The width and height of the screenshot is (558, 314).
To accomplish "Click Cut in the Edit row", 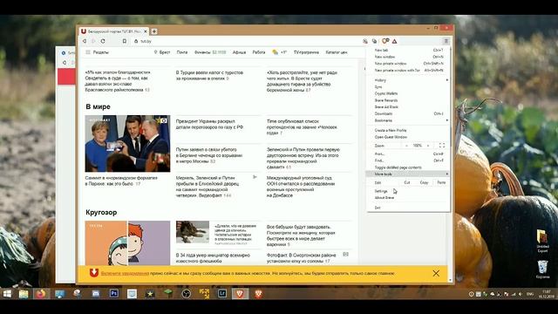I will pos(407,182).
